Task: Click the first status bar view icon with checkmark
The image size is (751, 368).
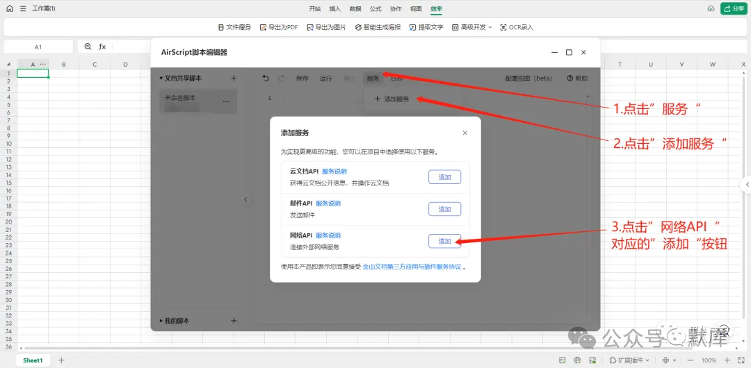Action: pos(563,360)
